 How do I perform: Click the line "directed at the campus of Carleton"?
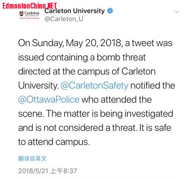(87, 72)
